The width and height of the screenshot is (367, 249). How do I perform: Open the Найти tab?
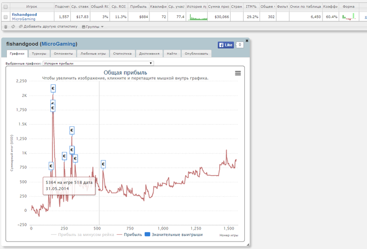(x=172, y=53)
